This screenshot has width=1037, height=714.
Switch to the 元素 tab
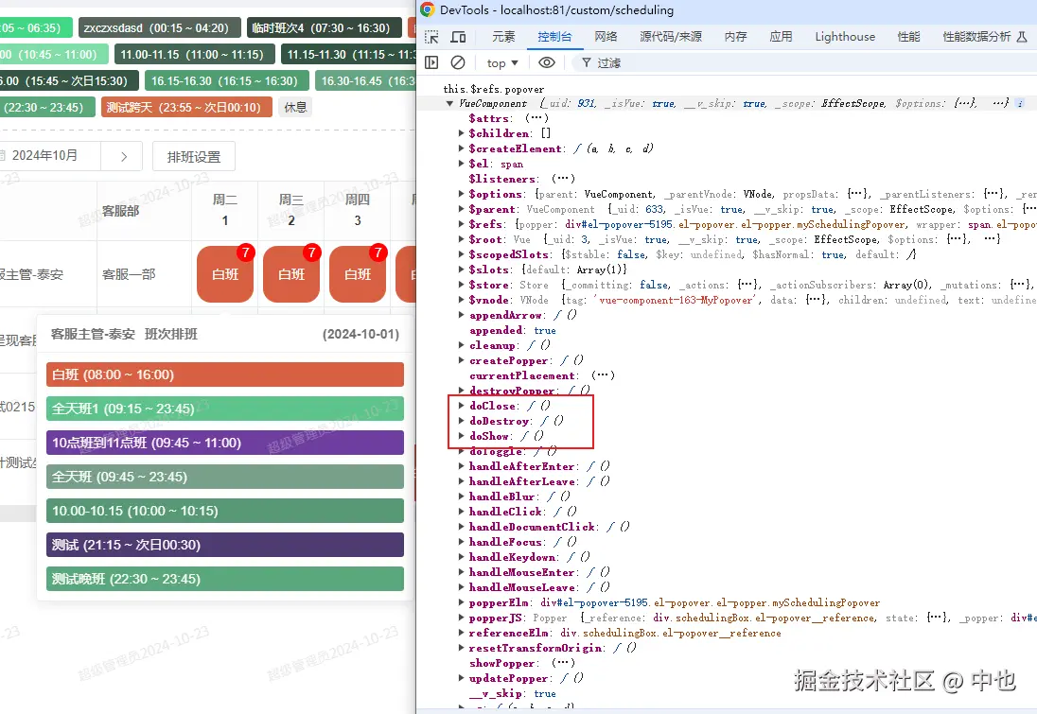pos(503,37)
